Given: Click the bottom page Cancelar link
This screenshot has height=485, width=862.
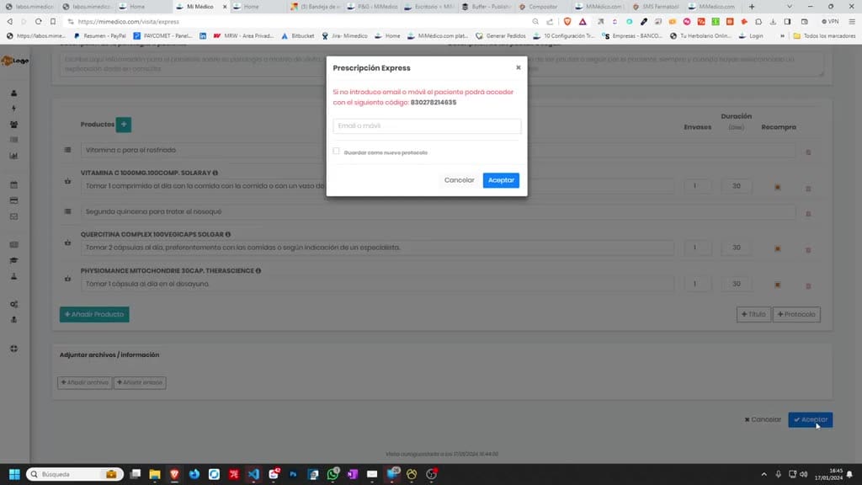Looking at the screenshot, I should (763, 419).
